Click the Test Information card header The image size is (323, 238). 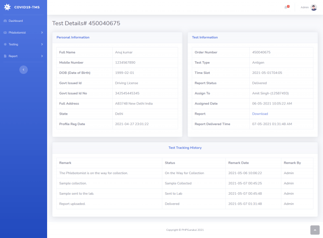click(205, 37)
